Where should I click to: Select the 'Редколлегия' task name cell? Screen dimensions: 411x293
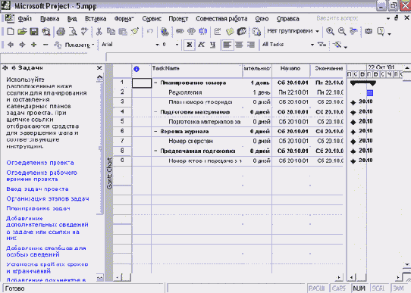click(197, 92)
